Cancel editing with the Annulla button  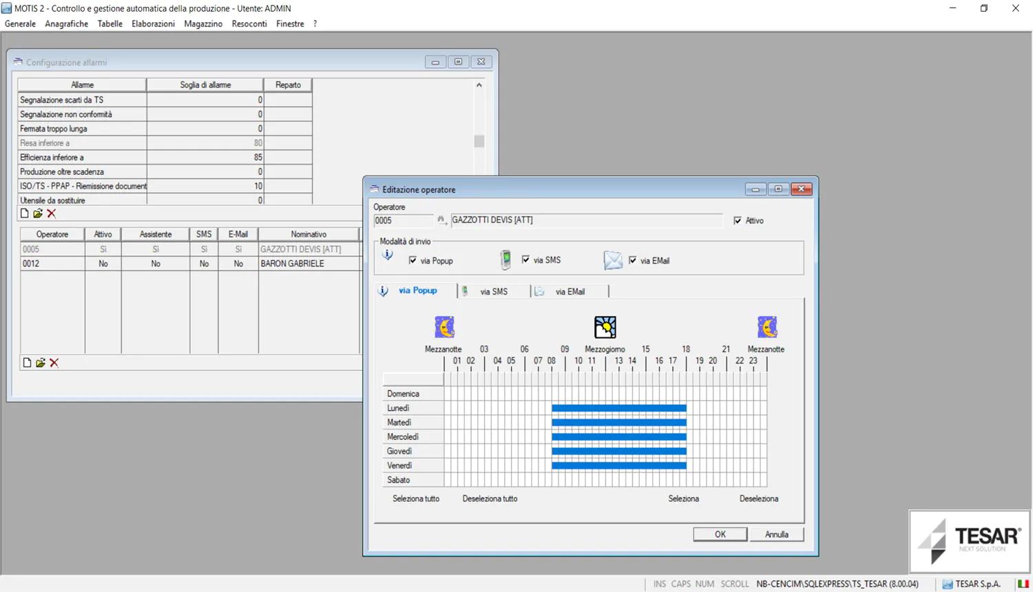[x=777, y=533]
